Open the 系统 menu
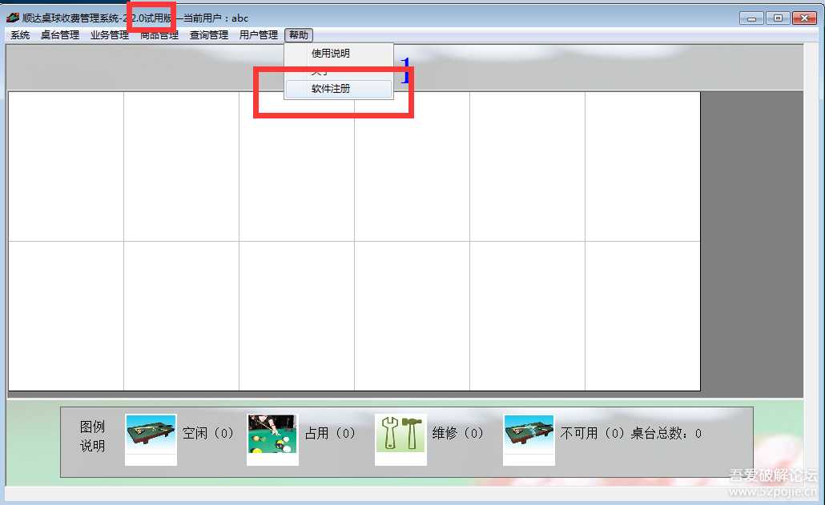 pyautogui.click(x=20, y=35)
